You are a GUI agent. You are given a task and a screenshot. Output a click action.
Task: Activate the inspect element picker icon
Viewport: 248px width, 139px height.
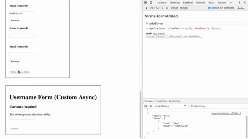click(x=146, y=3)
